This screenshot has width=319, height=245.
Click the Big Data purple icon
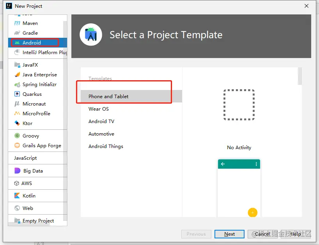pos(18,171)
